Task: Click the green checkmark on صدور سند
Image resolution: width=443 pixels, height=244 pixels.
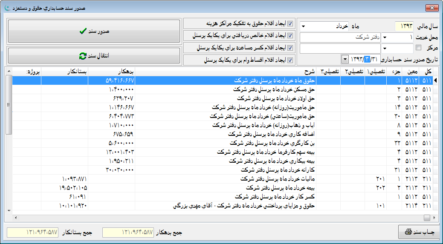Action: point(83,31)
